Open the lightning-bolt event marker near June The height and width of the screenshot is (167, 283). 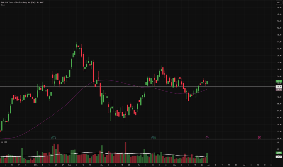tap(207, 138)
